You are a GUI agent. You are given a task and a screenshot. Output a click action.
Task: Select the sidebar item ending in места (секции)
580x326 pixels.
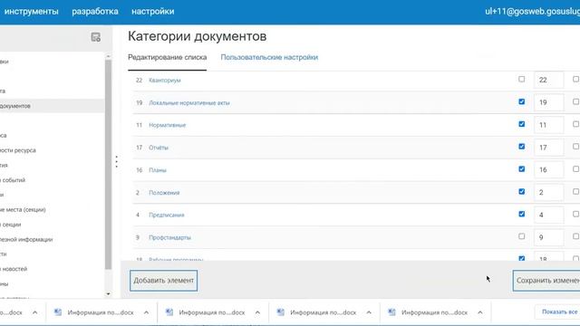[x=23, y=209]
